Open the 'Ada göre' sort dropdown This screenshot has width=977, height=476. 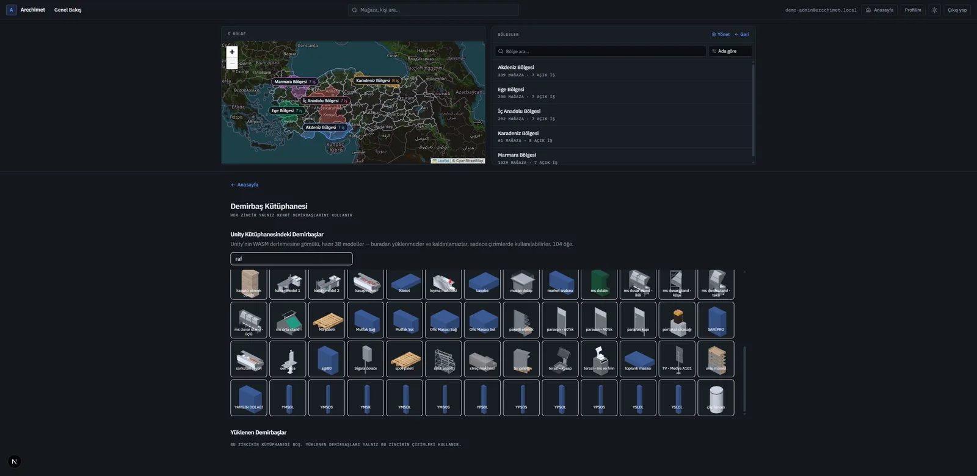click(730, 51)
